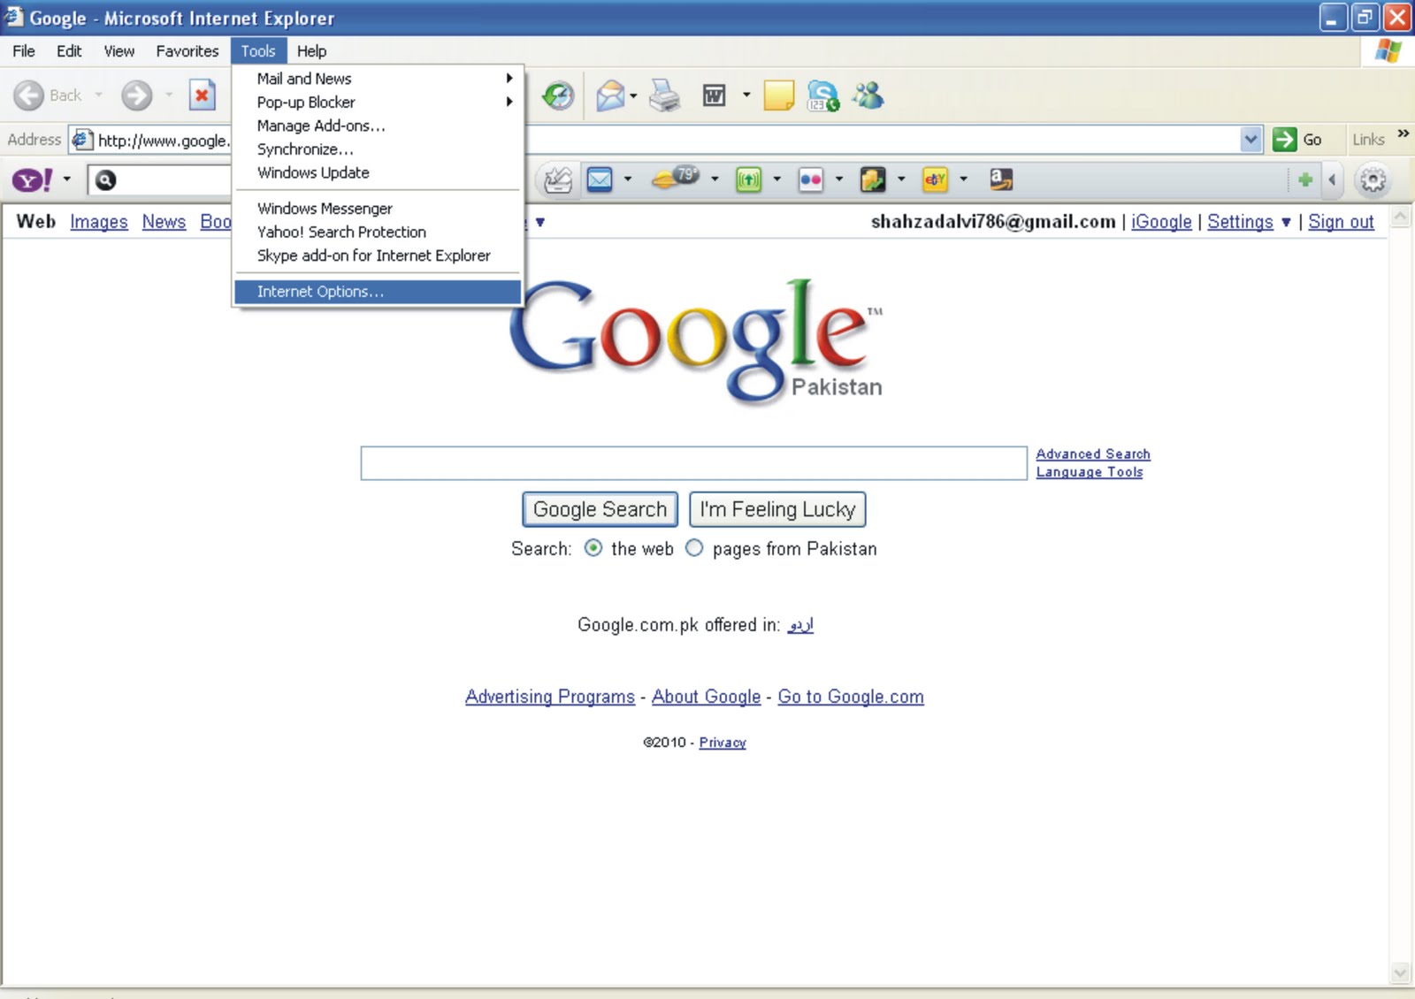Open the arrow beside Google Settings

click(x=1286, y=222)
